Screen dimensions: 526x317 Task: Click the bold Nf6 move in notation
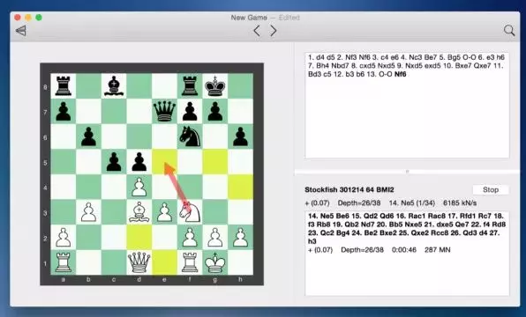400,74
